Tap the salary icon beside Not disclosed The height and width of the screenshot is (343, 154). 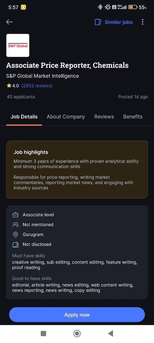pos(16,244)
